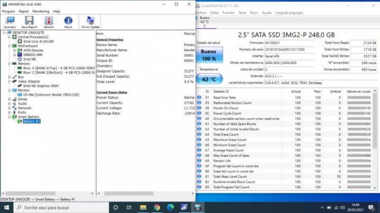Open the Program menu in HWiNFO64

click(x=9, y=11)
